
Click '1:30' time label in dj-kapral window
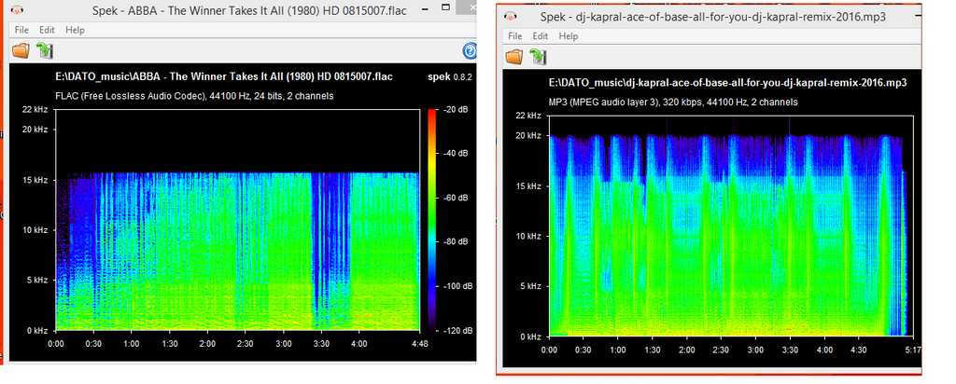coord(653,350)
